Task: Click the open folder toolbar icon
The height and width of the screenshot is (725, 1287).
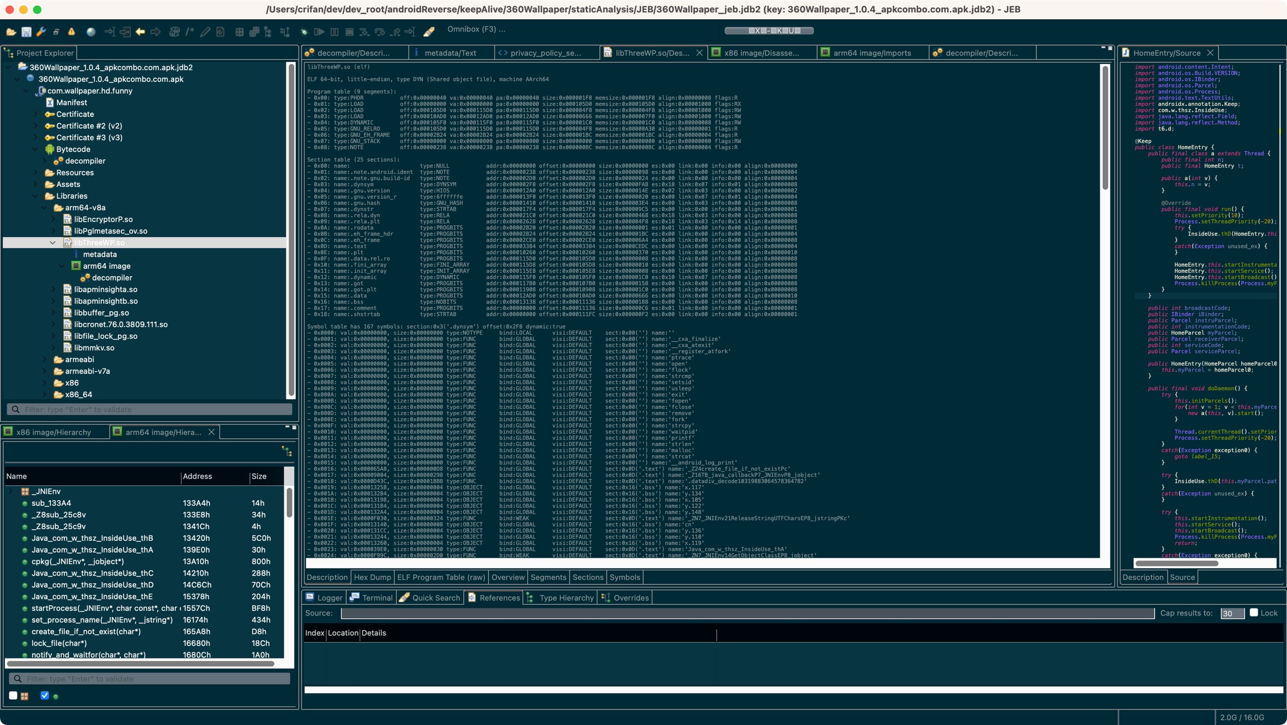Action: coord(11,32)
